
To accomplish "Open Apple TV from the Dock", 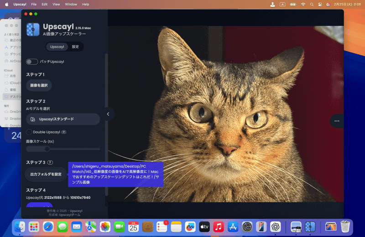I will tap(204, 227).
